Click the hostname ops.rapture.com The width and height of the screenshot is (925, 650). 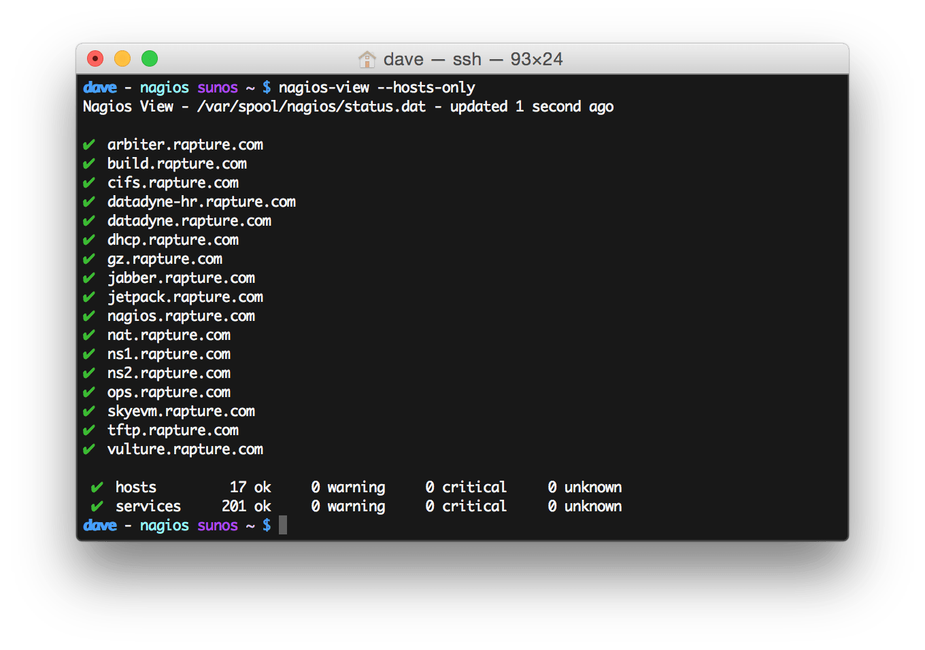(169, 392)
